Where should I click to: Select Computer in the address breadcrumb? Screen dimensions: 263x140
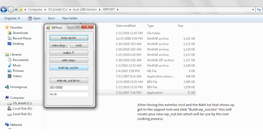point(35,10)
